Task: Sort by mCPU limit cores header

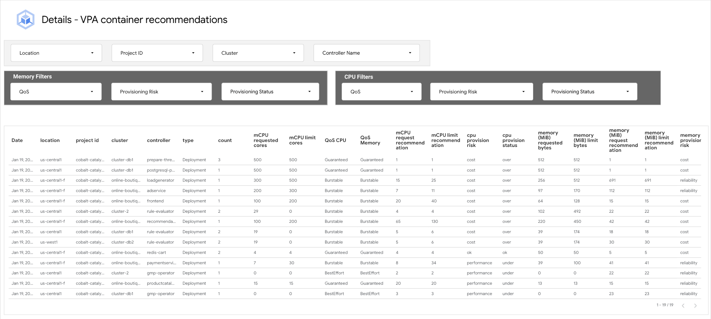Action: coord(302,140)
